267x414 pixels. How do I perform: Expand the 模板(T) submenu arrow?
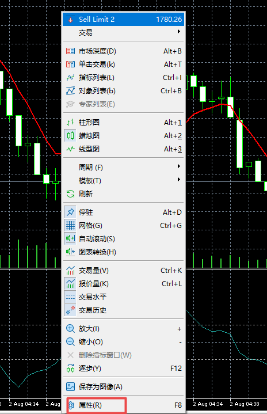pyautogui.click(x=178, y=180)
